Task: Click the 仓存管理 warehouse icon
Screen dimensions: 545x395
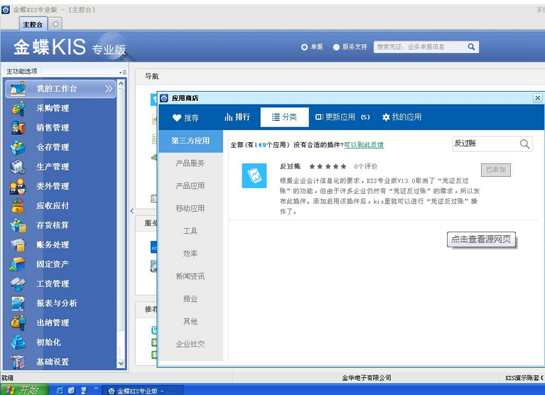Action: (x=18, y=147)
